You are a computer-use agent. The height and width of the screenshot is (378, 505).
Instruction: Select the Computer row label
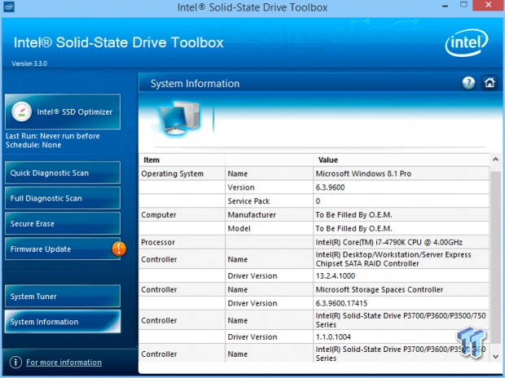pyautogui.click(x=159, y=215)
